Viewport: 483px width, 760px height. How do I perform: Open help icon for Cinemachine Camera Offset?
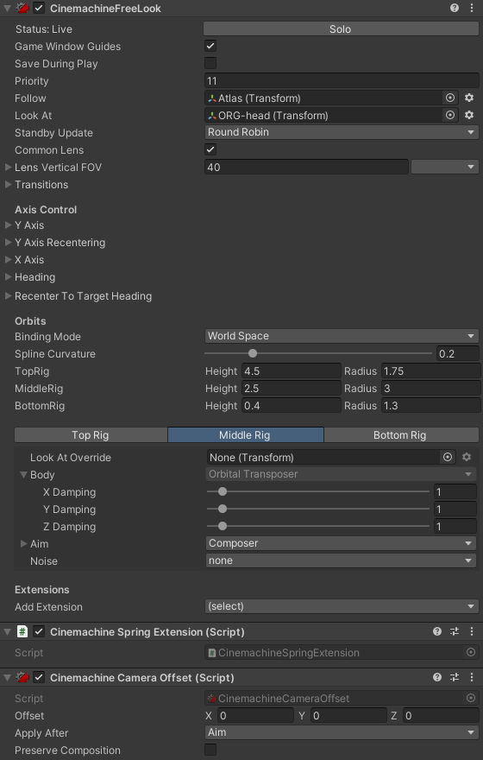click(x=437, y=677)
